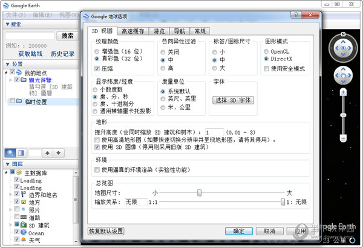
Task: Click the help question mark in dialog title
Action: pos(296,15)
